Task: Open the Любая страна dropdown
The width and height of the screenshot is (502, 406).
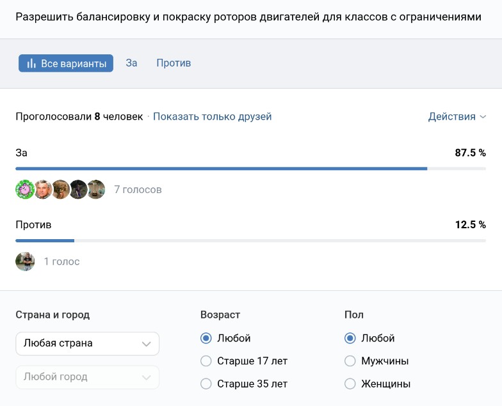Action: [87, 343]
